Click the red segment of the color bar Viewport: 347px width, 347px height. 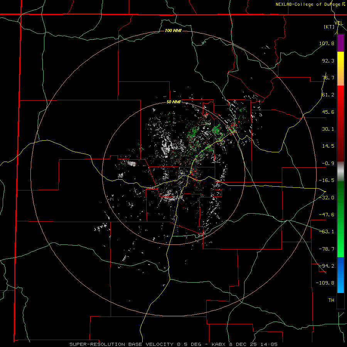coord(340,123)
